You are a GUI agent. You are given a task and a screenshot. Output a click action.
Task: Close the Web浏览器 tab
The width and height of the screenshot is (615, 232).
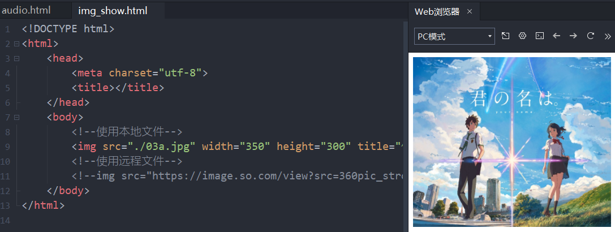click(x=470, y=12)
